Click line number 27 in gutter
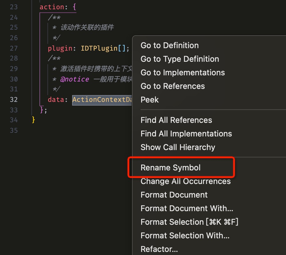Screen dimensions: 286x255 tap(14, 48)
